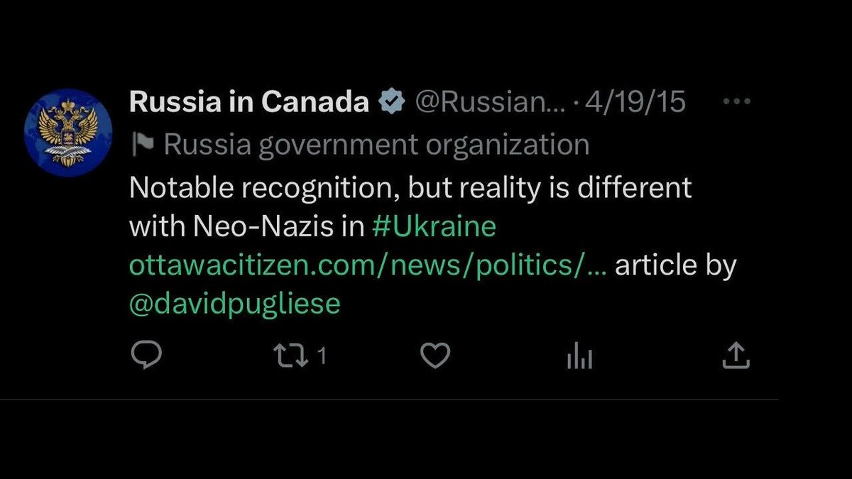Share the tweet using the upload arrow icon

[736, 356]
